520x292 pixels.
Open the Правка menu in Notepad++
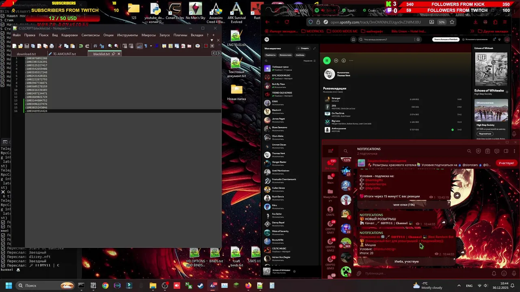(30, 35)
